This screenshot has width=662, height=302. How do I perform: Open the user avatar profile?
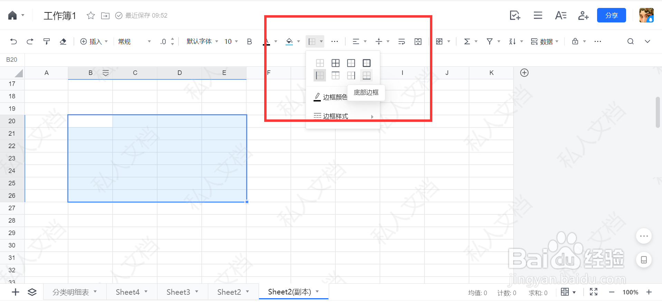coord(646,15)
